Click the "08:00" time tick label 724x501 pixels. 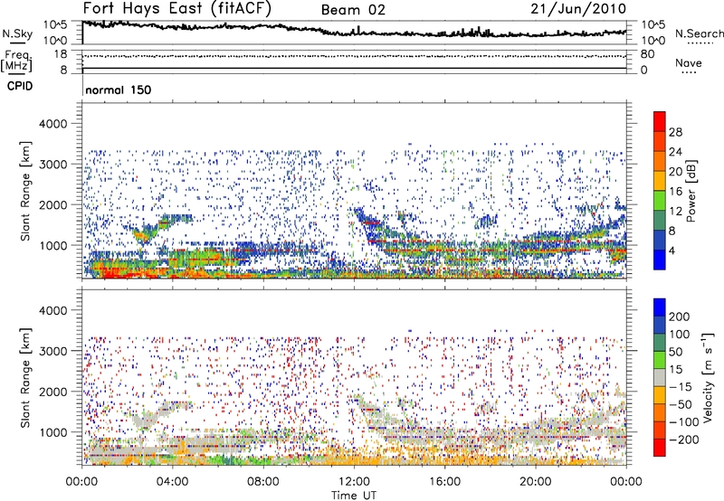(x=263, y=482)
